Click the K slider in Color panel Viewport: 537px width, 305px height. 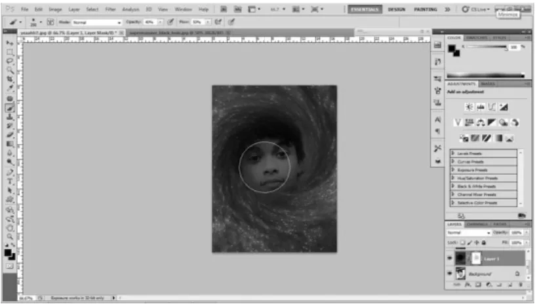coord(487,47)
